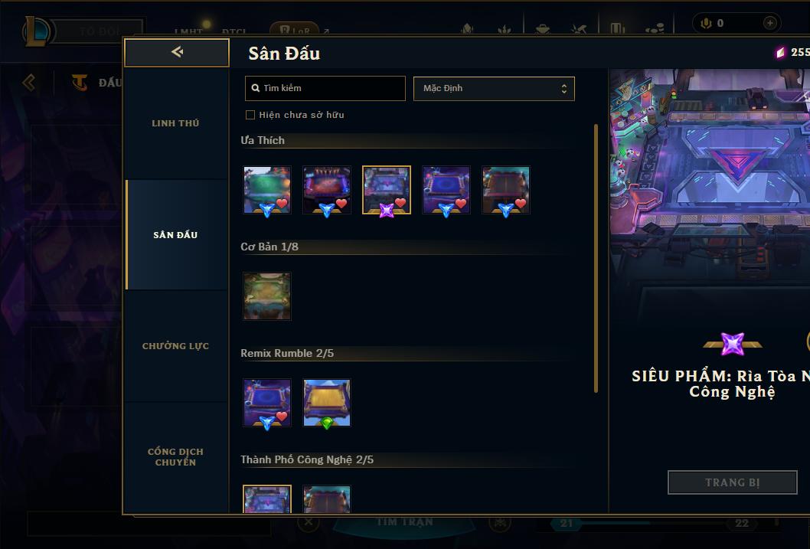Click the plus icon next to currency

[x=769, y=23]
